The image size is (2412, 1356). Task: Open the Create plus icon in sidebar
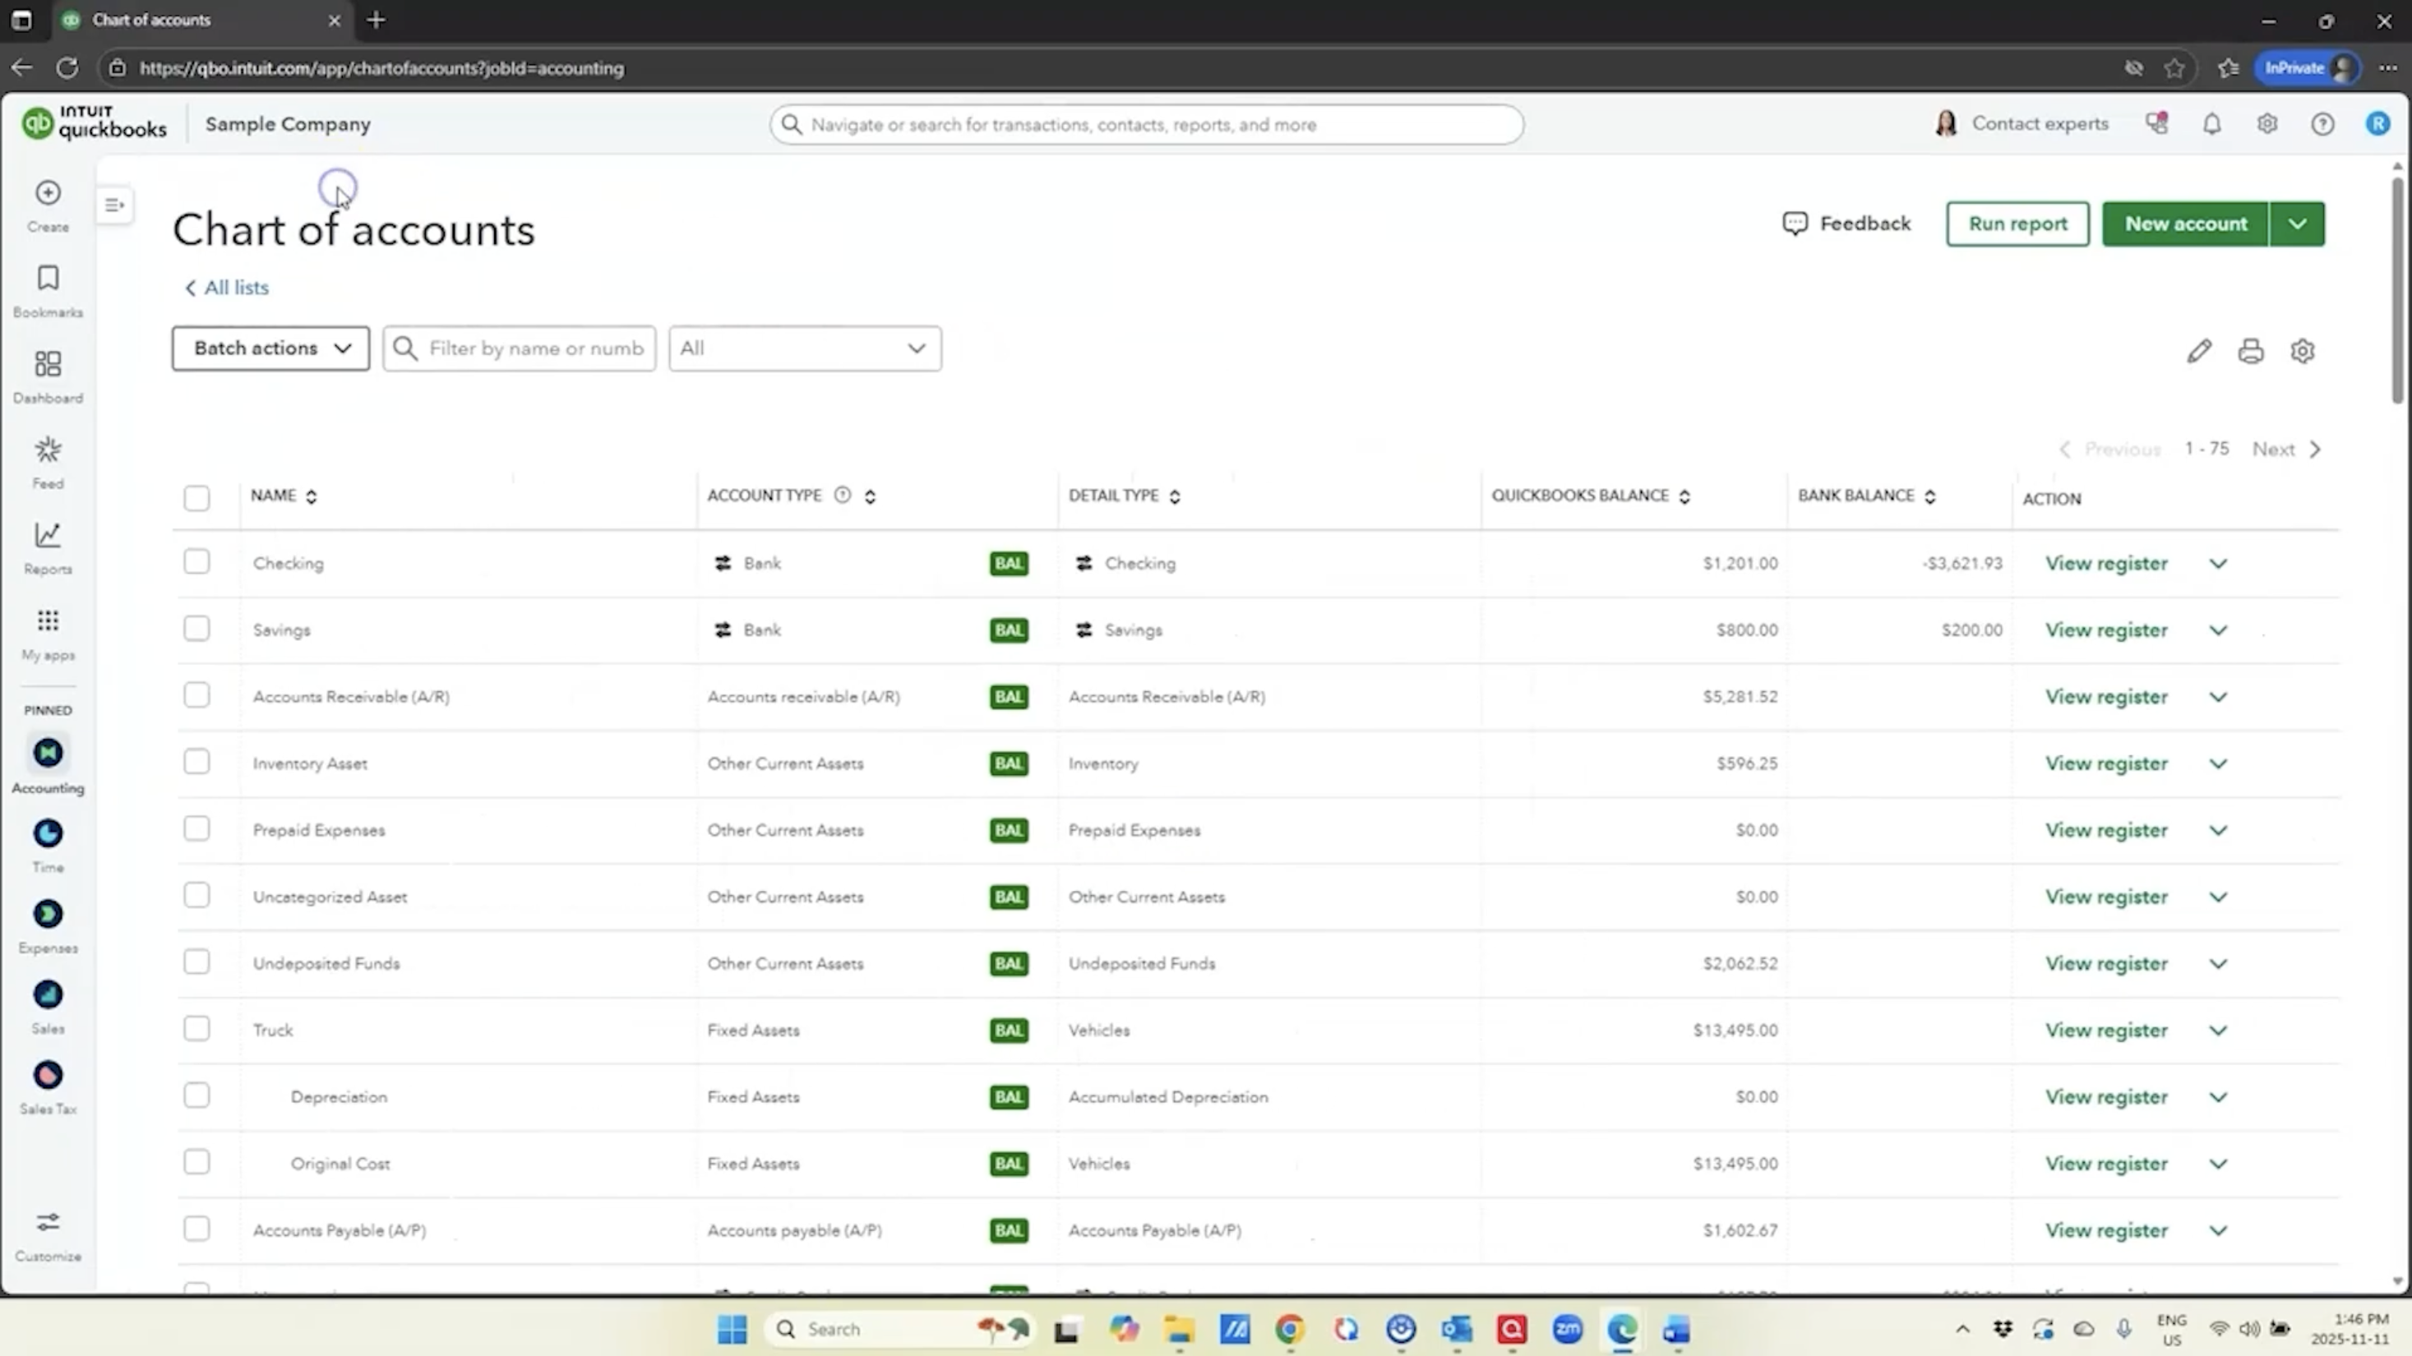pos(48,194)
